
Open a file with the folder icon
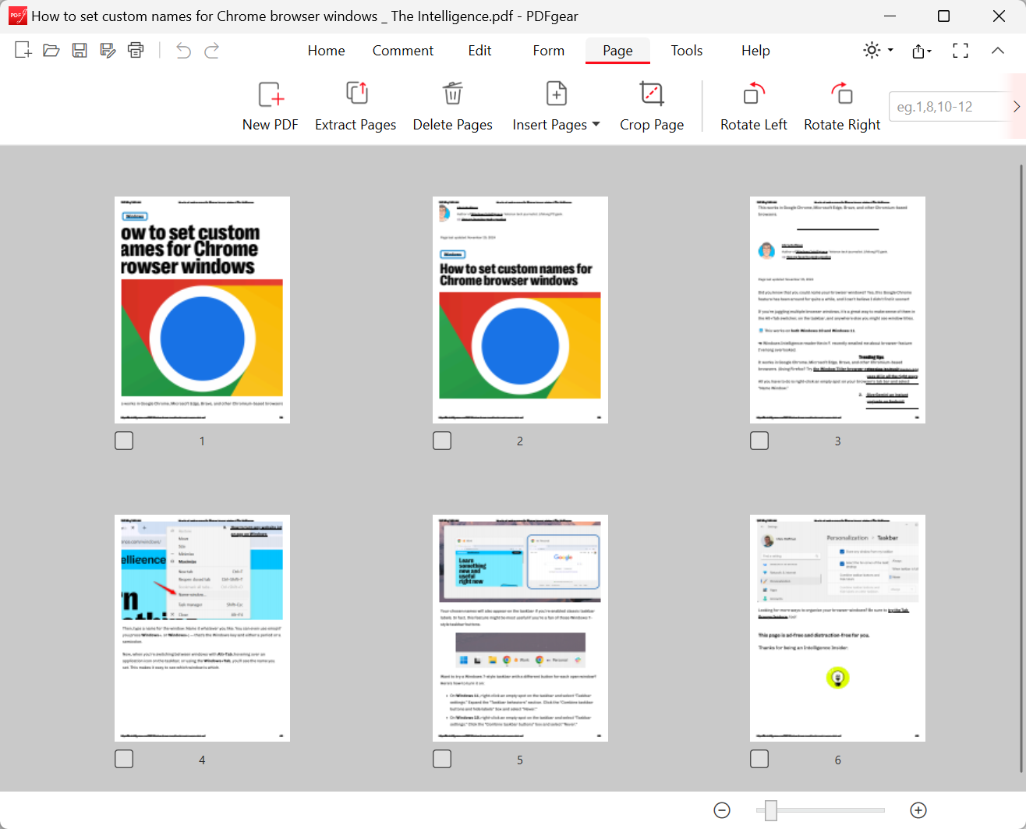51,51
